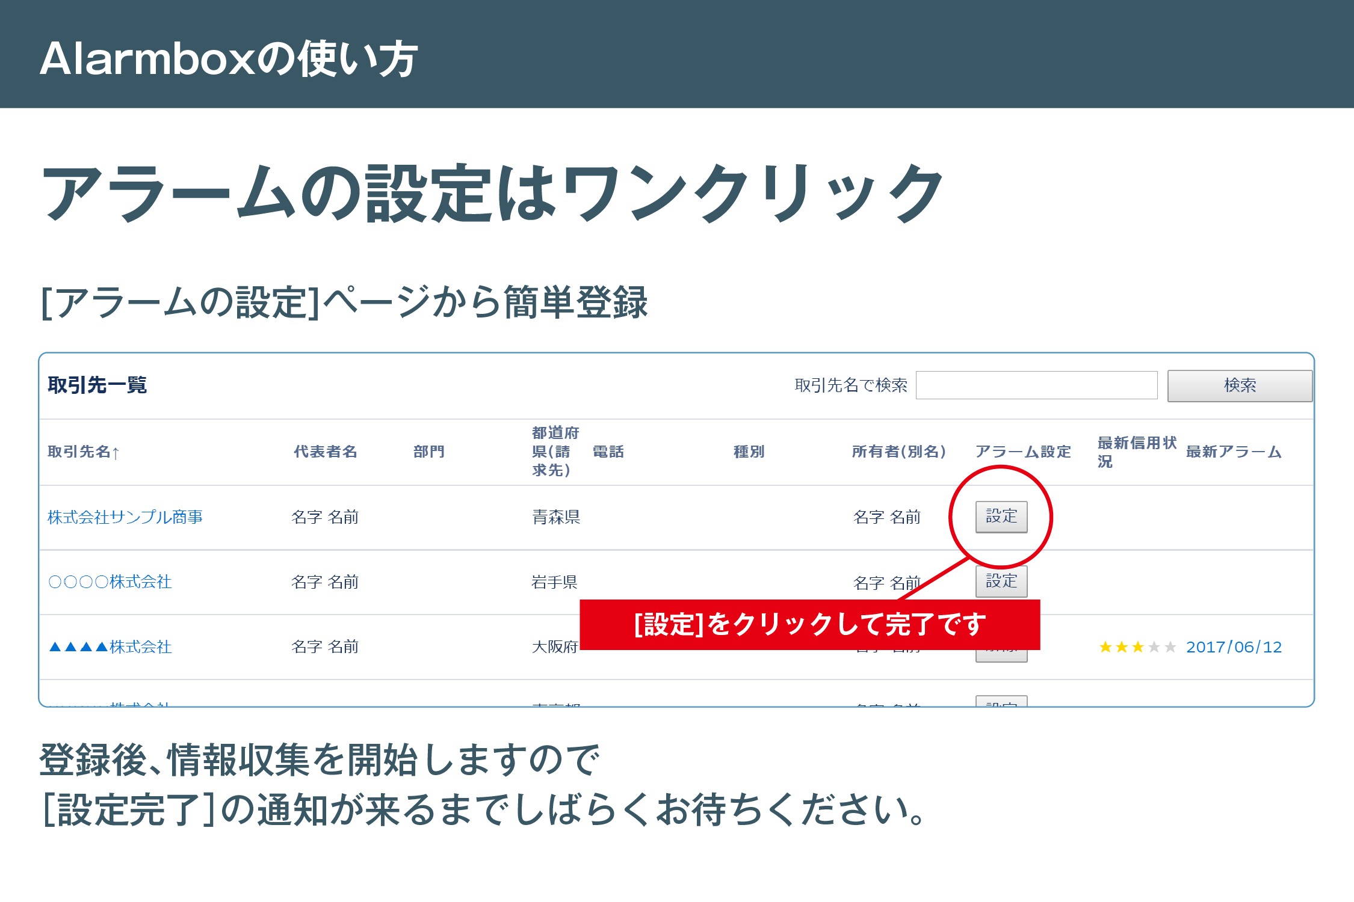
Task: Open ▲▲▲▲株式会社 company link
Action: (x=110, y=647)
